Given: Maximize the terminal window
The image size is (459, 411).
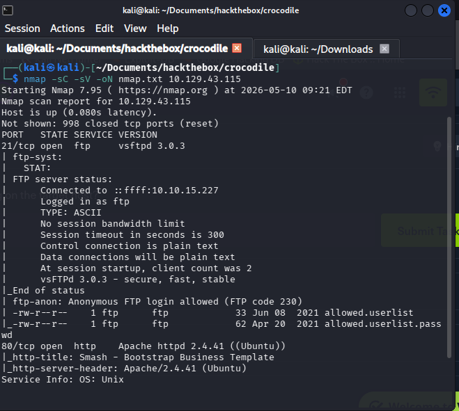Looking at the screenshot, I should coord(428,11).
